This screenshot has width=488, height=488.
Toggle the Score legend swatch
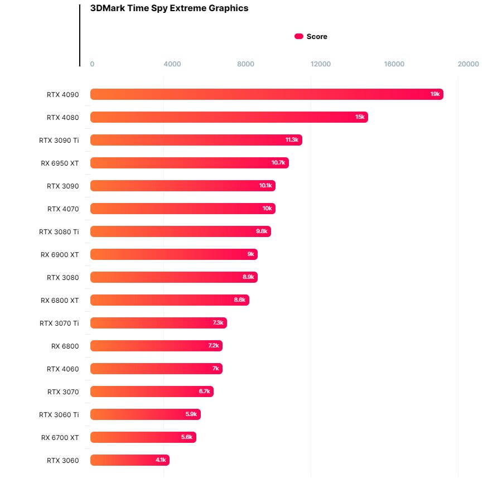pyautogui.click(x=299, y=36)
